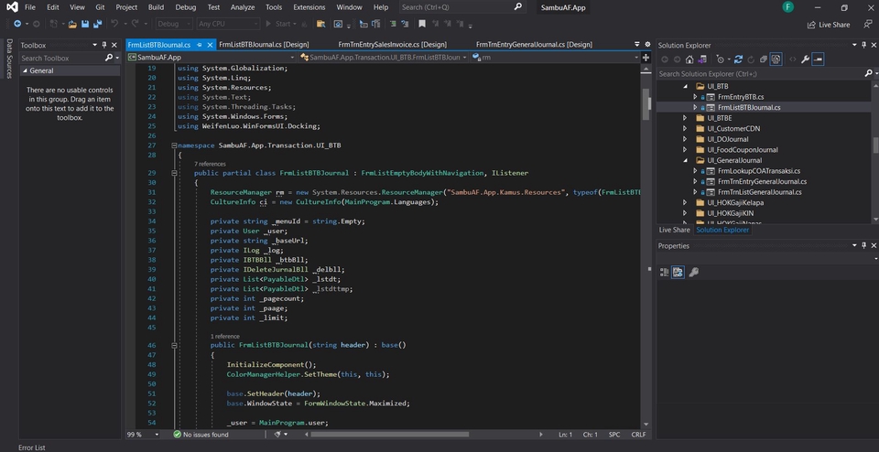Click the Categorized view icon in Properties

(x=665, y=273)
